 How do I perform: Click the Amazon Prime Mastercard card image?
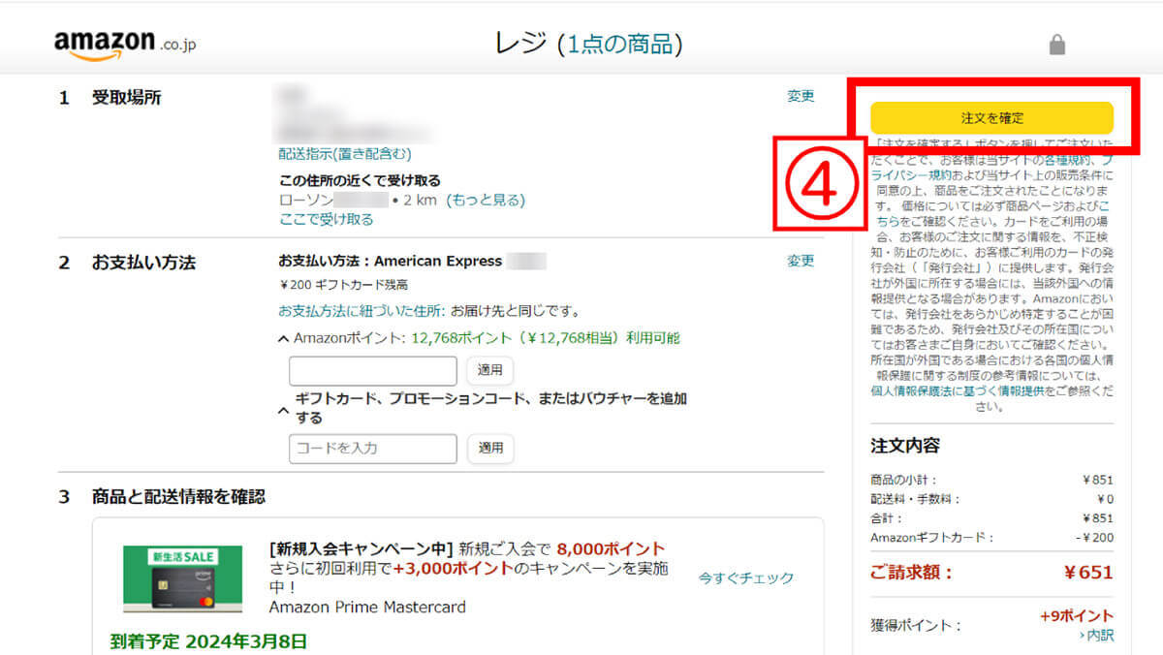click(x=183, y=578)
